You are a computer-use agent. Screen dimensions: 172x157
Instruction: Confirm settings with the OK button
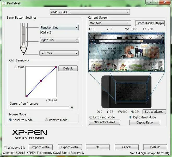pyautogui.click(x=98, y=147)
